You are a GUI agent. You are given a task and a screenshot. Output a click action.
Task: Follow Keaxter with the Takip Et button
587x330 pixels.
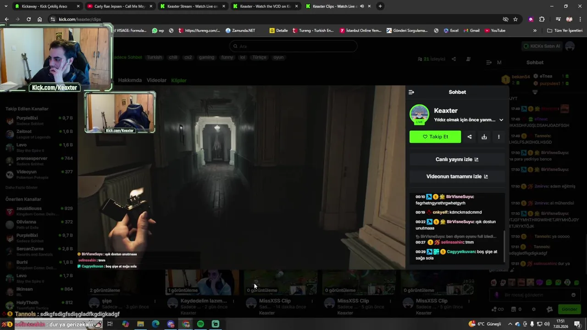point(435,137)
